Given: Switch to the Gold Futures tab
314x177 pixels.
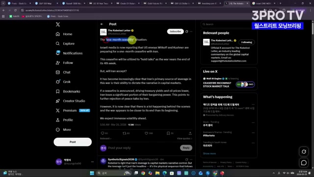Looking at the screenshot, I should point(155,3).
